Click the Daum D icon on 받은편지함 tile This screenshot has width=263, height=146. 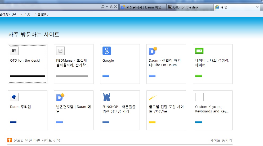tap(60, 97)
